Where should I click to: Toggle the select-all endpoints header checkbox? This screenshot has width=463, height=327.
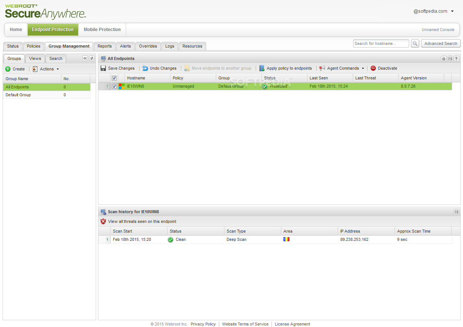(114, 78)
